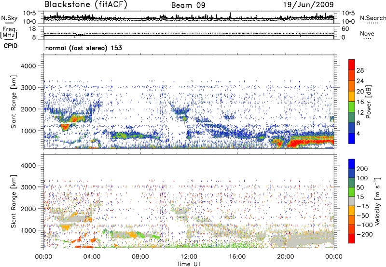
Task: Select the 'Velocity [m s-1]' colorbar title
Action: tap(378, 201)
